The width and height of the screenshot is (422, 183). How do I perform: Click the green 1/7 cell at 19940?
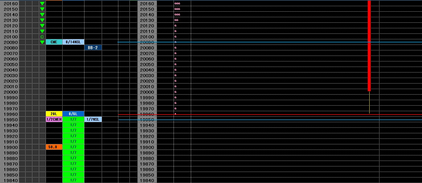pos(73,125)
